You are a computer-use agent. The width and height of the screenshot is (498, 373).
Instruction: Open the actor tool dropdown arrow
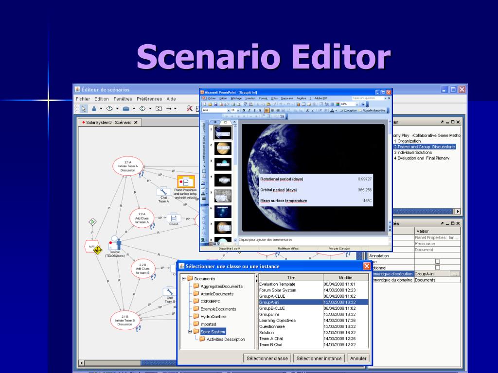101,108
